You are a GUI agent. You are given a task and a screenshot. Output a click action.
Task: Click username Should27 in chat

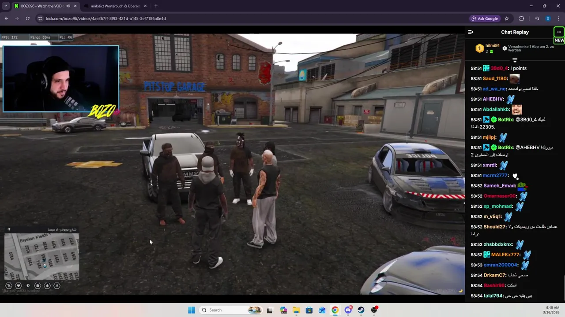pyautogui.click(x=494, y=227)
